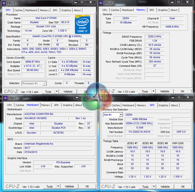Select Memory tab in the SPD window
Viewport: 195px width, 192px height.
pyautogui.click(x=141, y=105)
